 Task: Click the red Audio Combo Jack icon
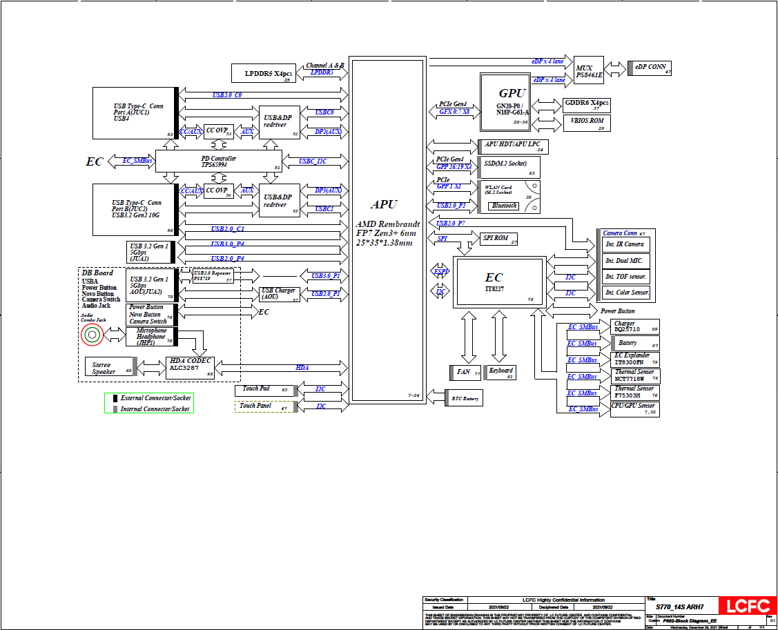coord(92,336)
